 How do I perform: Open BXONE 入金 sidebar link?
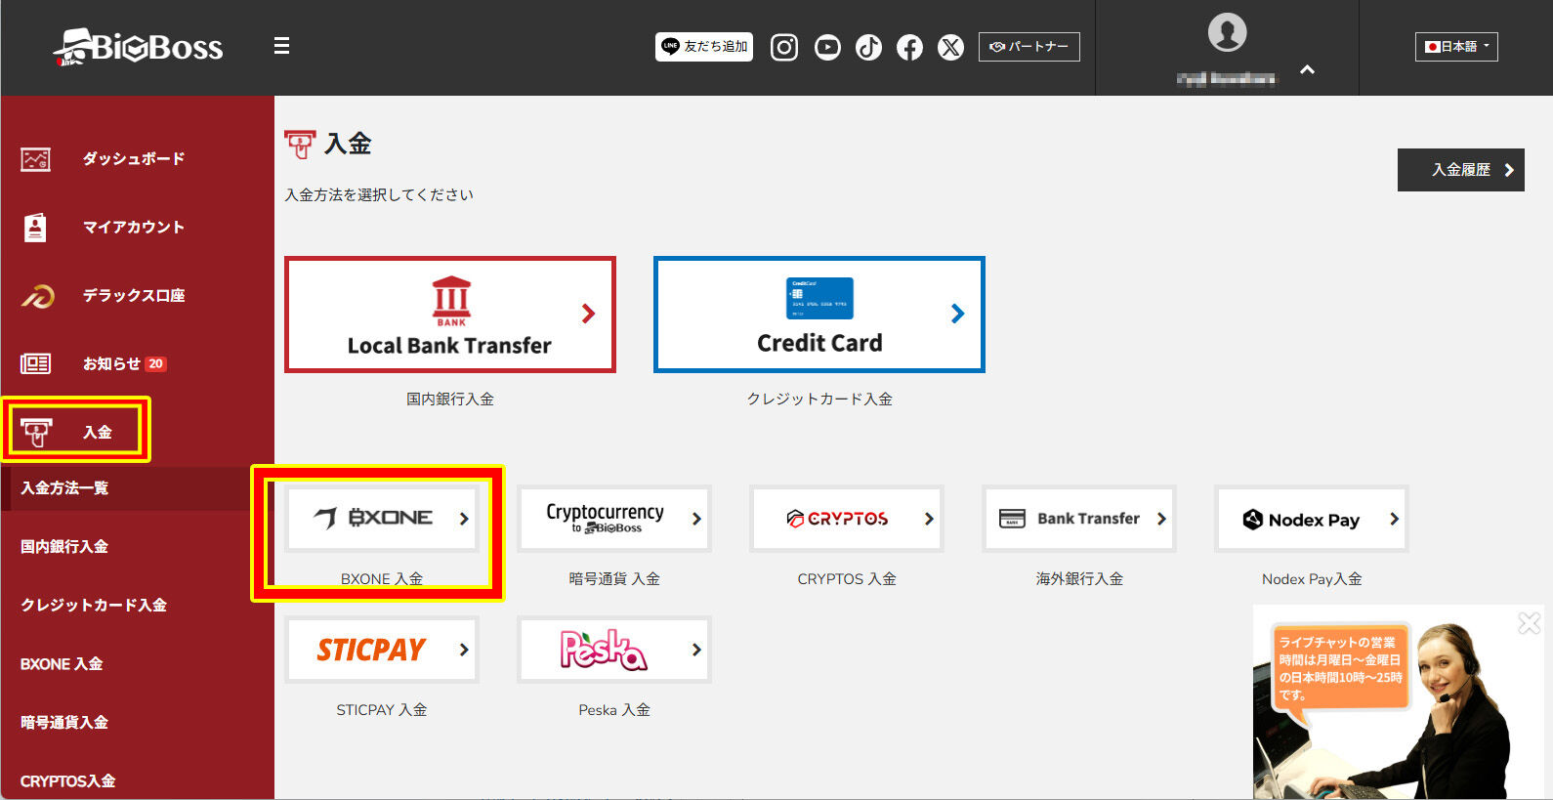[x=62, y=664]
